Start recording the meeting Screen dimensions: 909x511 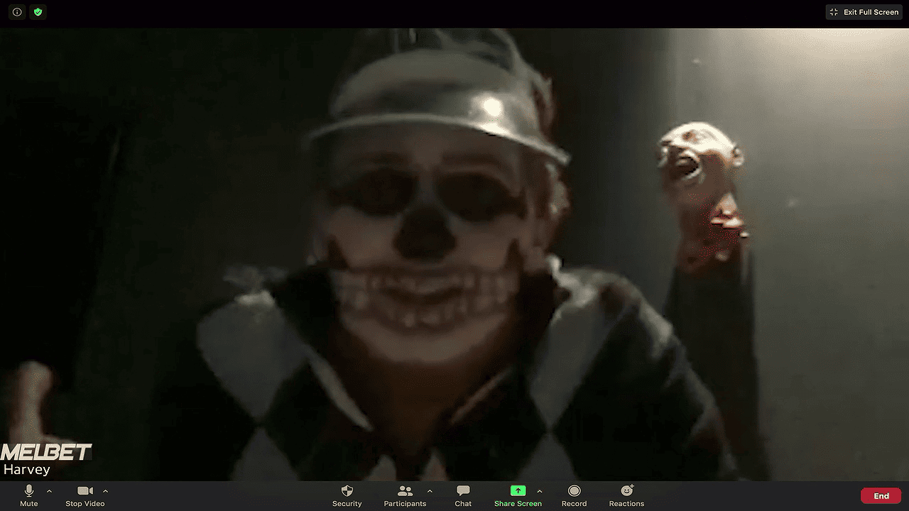[574, 495]
